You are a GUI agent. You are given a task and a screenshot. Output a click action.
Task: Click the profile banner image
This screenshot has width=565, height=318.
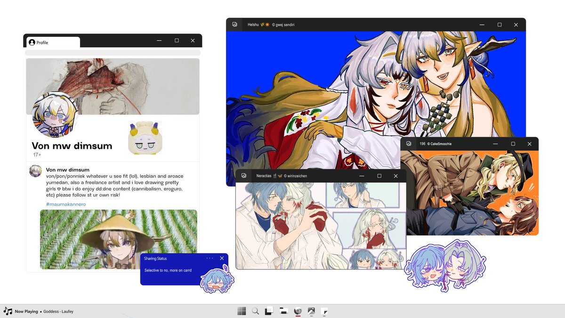pyautogui.click(x=113, y=86)
